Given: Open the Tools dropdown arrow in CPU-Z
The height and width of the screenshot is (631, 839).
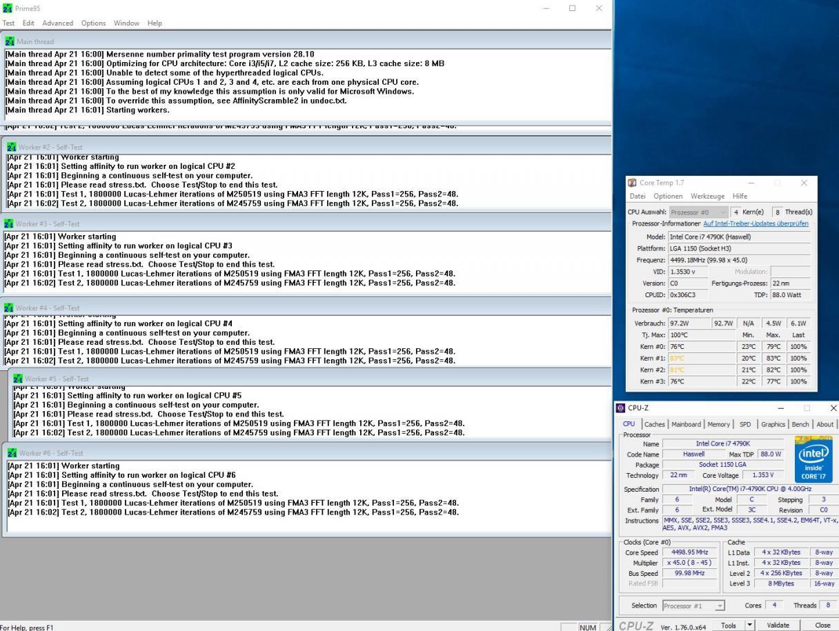Looking at the screenshot, I should pos(751,625).
